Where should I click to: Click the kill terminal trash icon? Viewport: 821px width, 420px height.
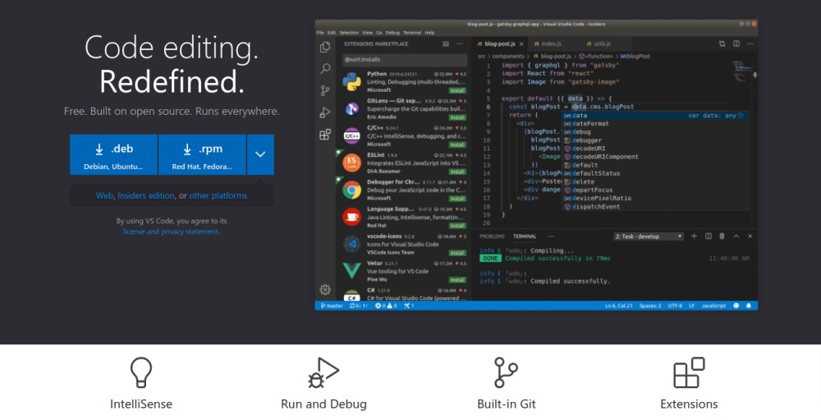point(722,236)
